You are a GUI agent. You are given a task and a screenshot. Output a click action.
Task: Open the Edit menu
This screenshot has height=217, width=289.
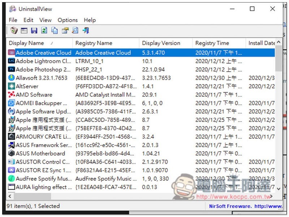point(28,20)
